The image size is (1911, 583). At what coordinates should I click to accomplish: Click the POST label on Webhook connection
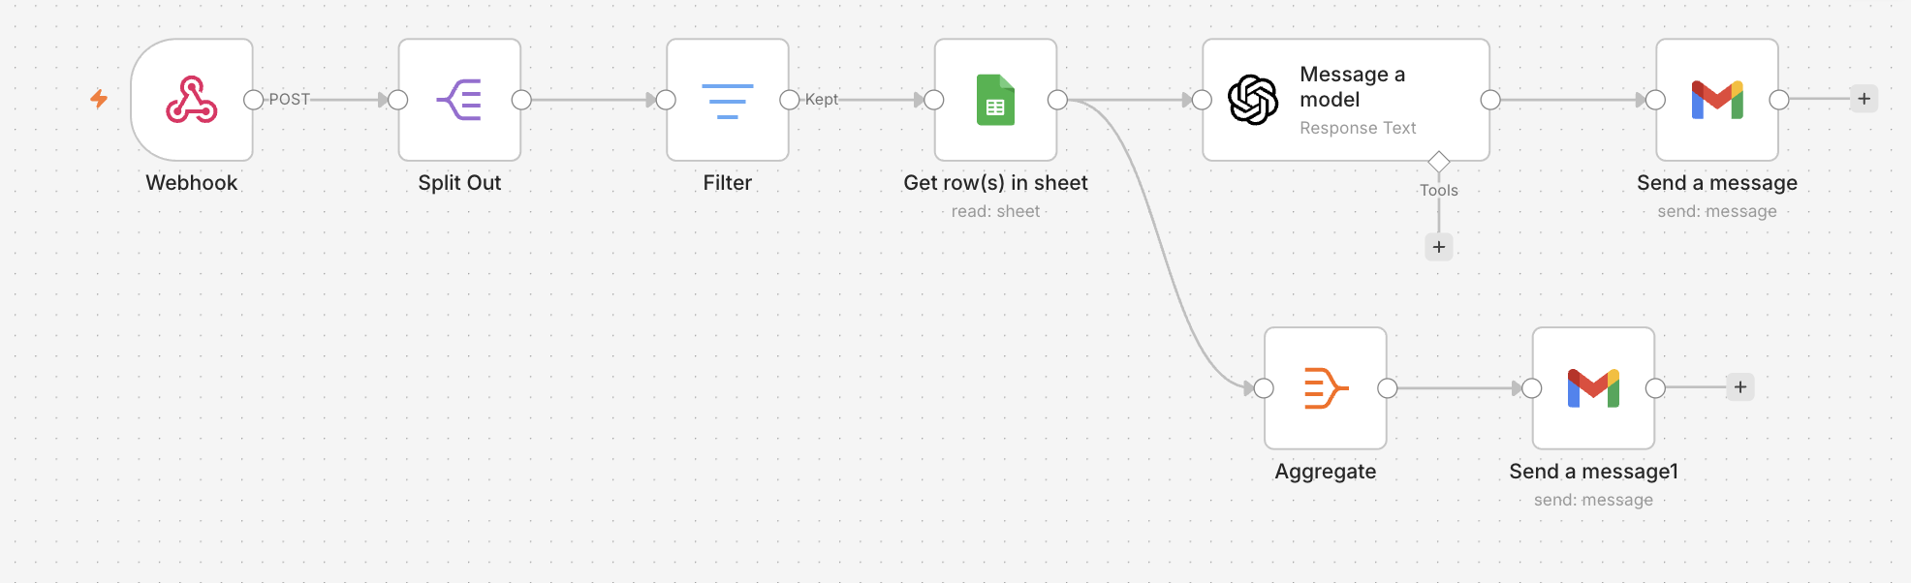pos(289,99)
